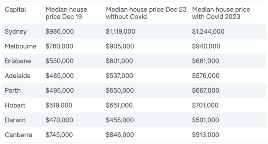Click the $913,000 Canberra cell

click(205, 135)
